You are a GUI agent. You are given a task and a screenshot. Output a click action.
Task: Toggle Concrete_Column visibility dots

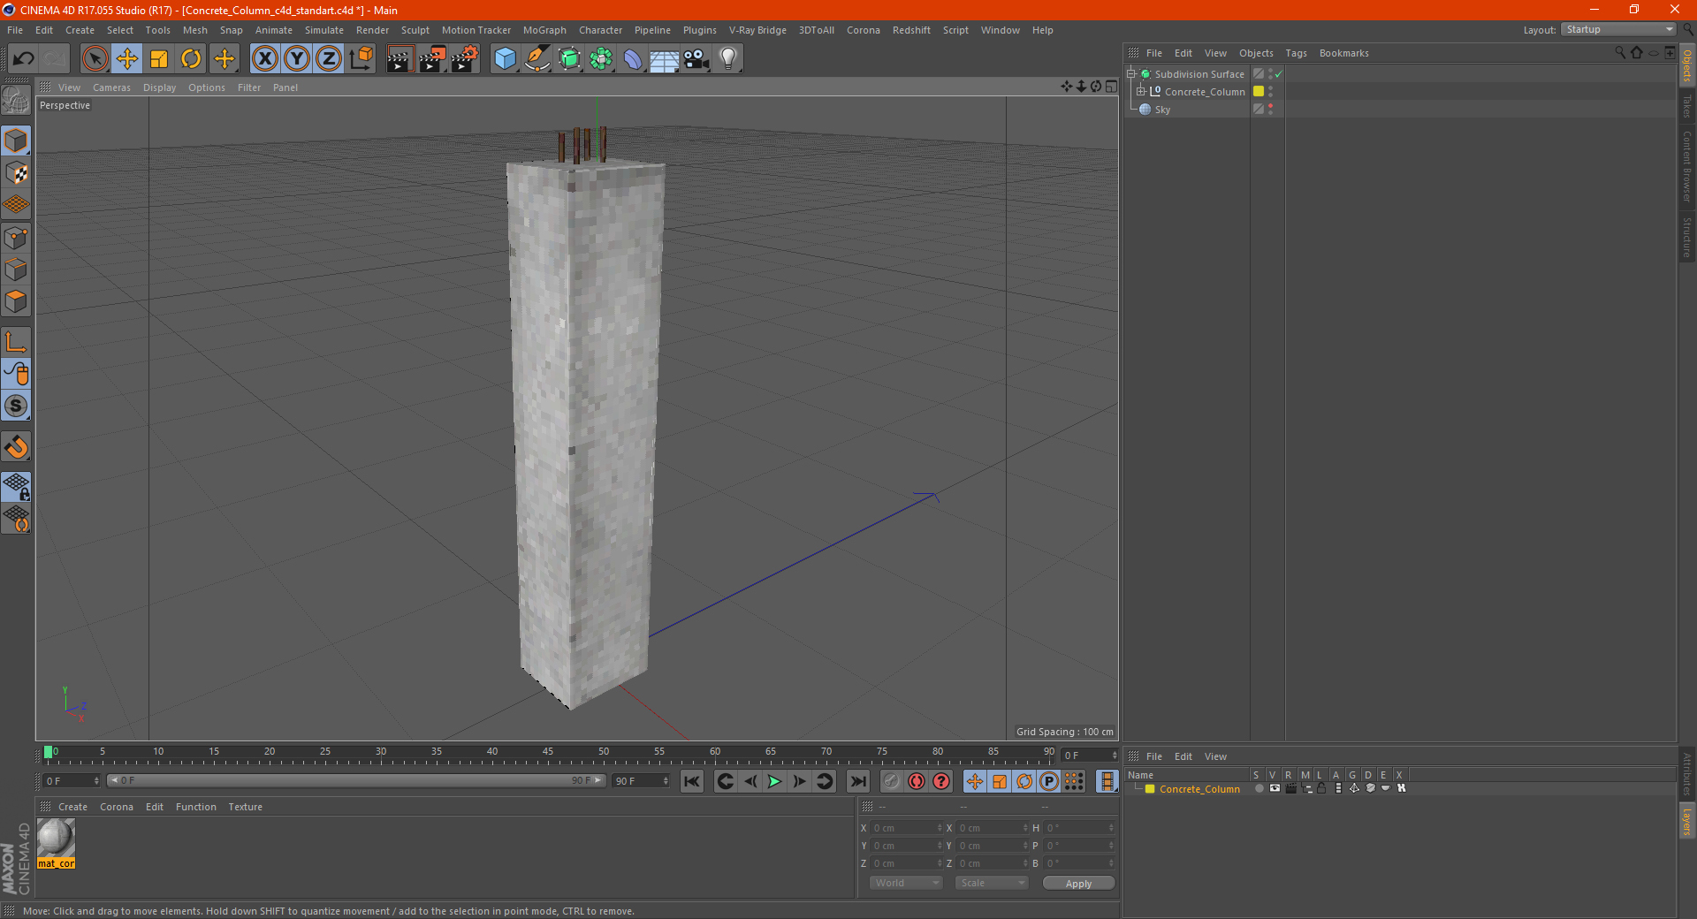click(x=1271, y=91)
